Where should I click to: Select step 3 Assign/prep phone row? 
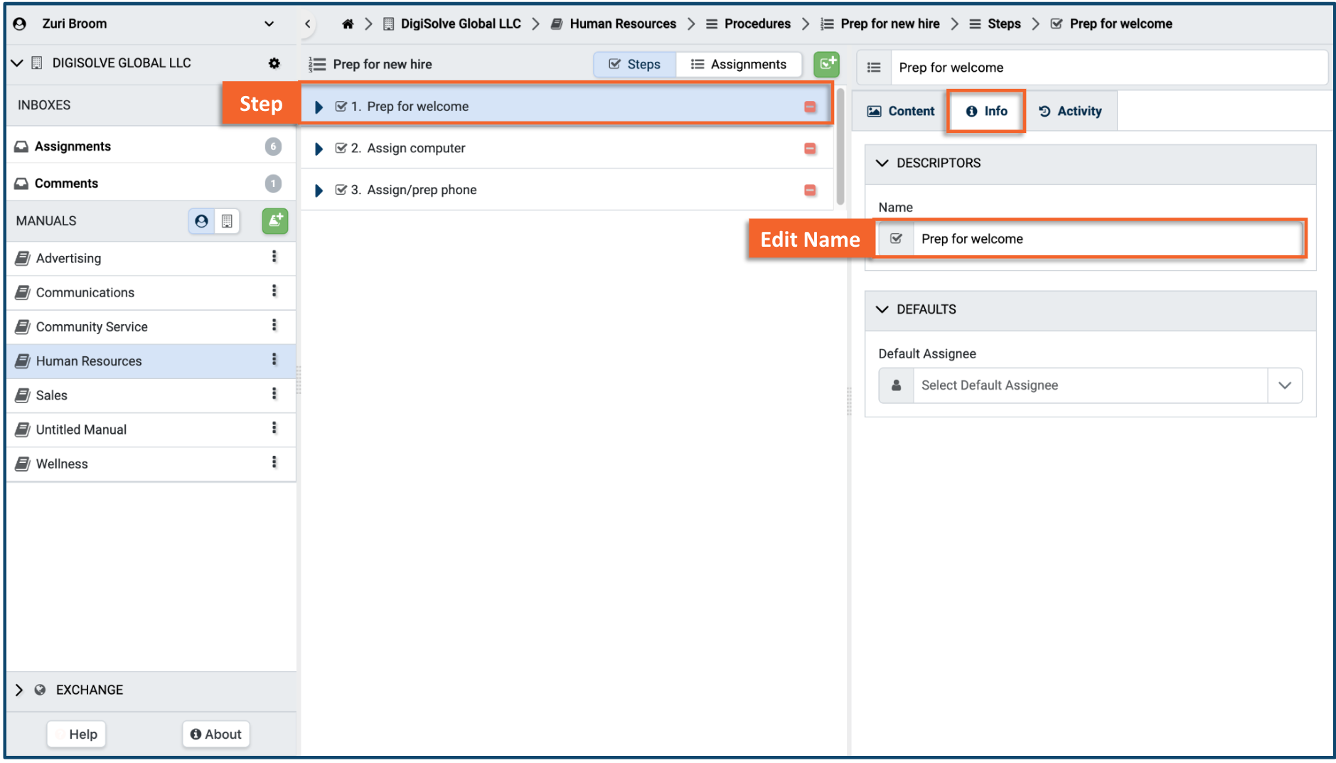click(x=567, y=190)
